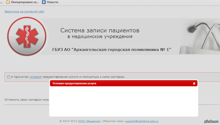Close the Условия предоставления услуги dialog
This screenshot has height=125, width=220.
(x=194, y=83)
